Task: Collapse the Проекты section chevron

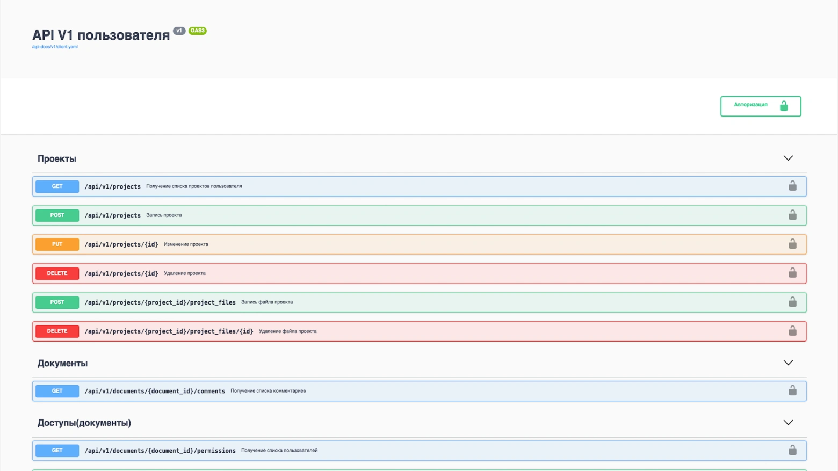Action: pos(788,158)
